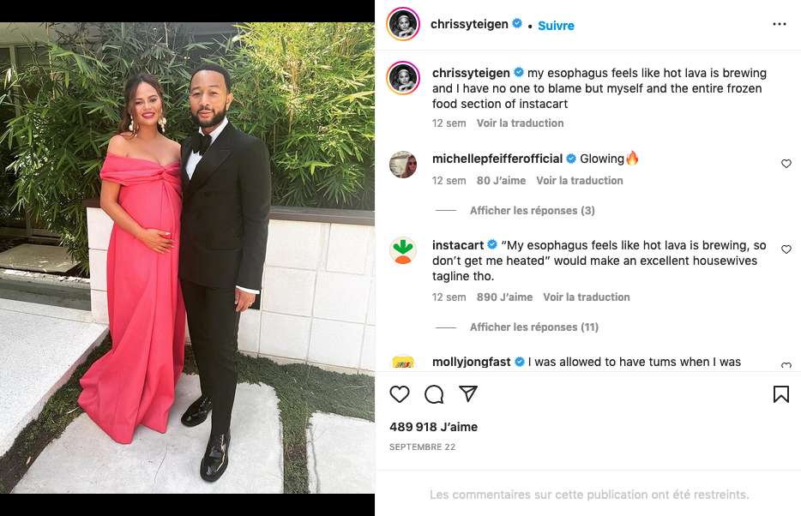
Task: Show 11 replies under instacart's comment
Action: coord(533,327)
